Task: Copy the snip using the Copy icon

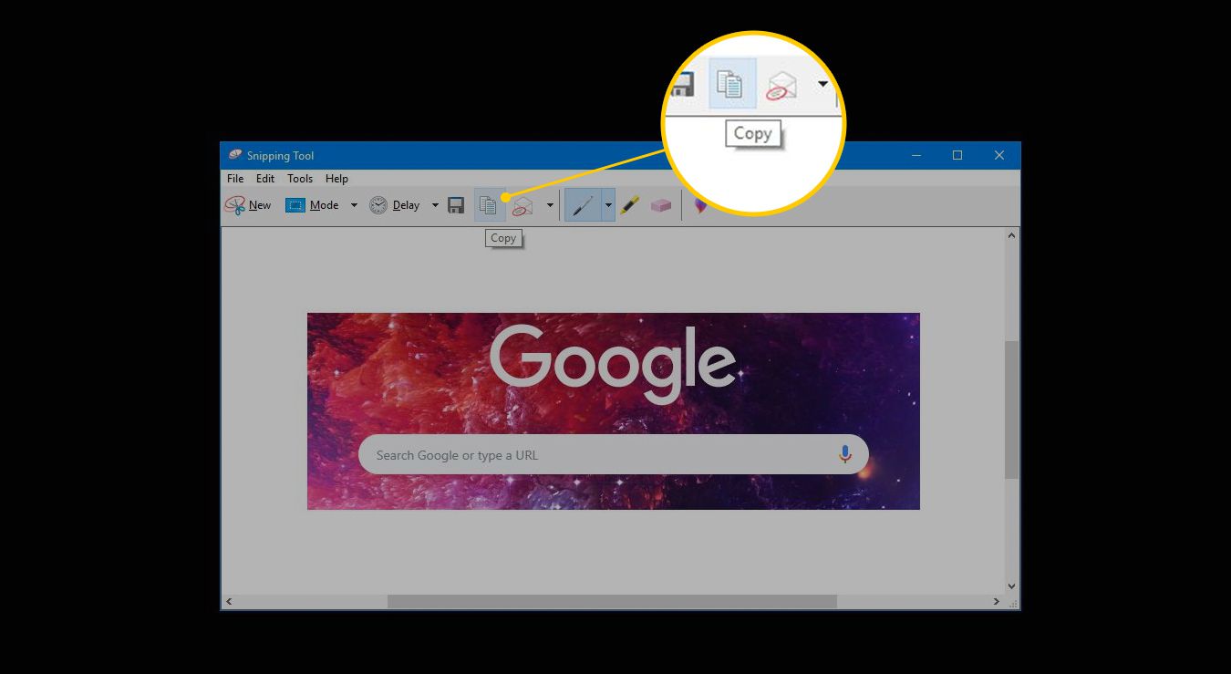Action: point(489,205)
